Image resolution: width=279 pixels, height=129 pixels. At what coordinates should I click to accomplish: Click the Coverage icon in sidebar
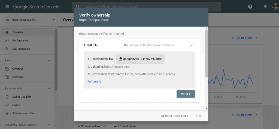pyautogui.click(x=7, y=69)
